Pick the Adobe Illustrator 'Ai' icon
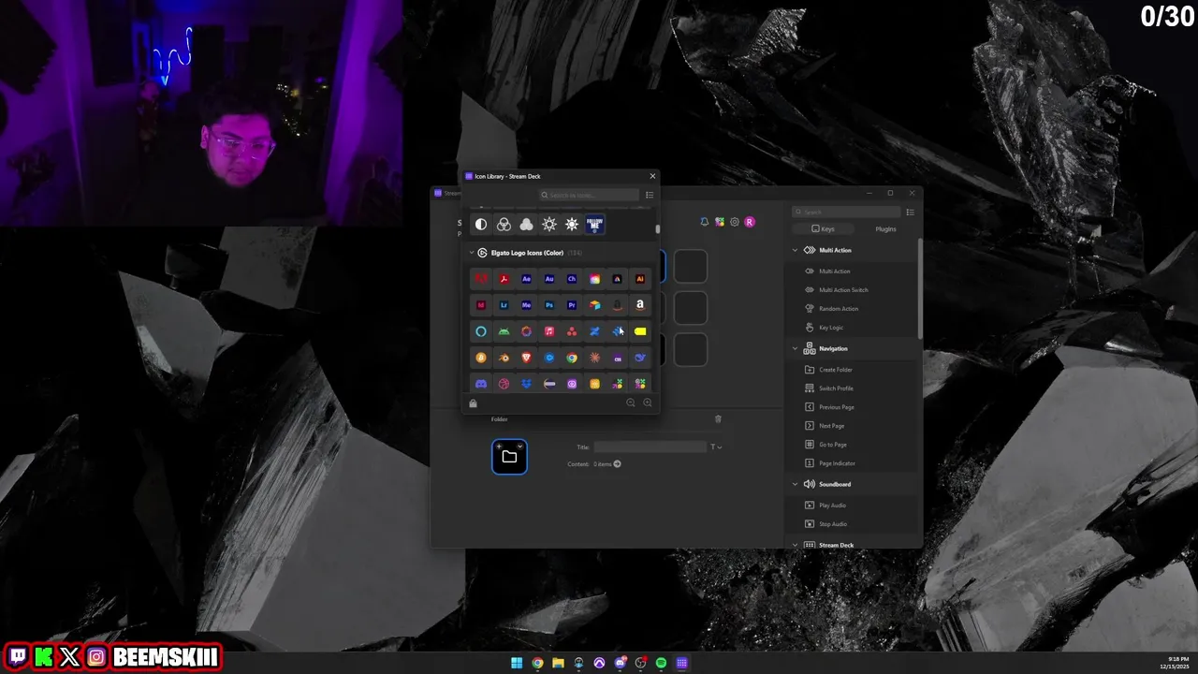Image resolution: width=1198 pixels, height=674 pixels. 640,279
